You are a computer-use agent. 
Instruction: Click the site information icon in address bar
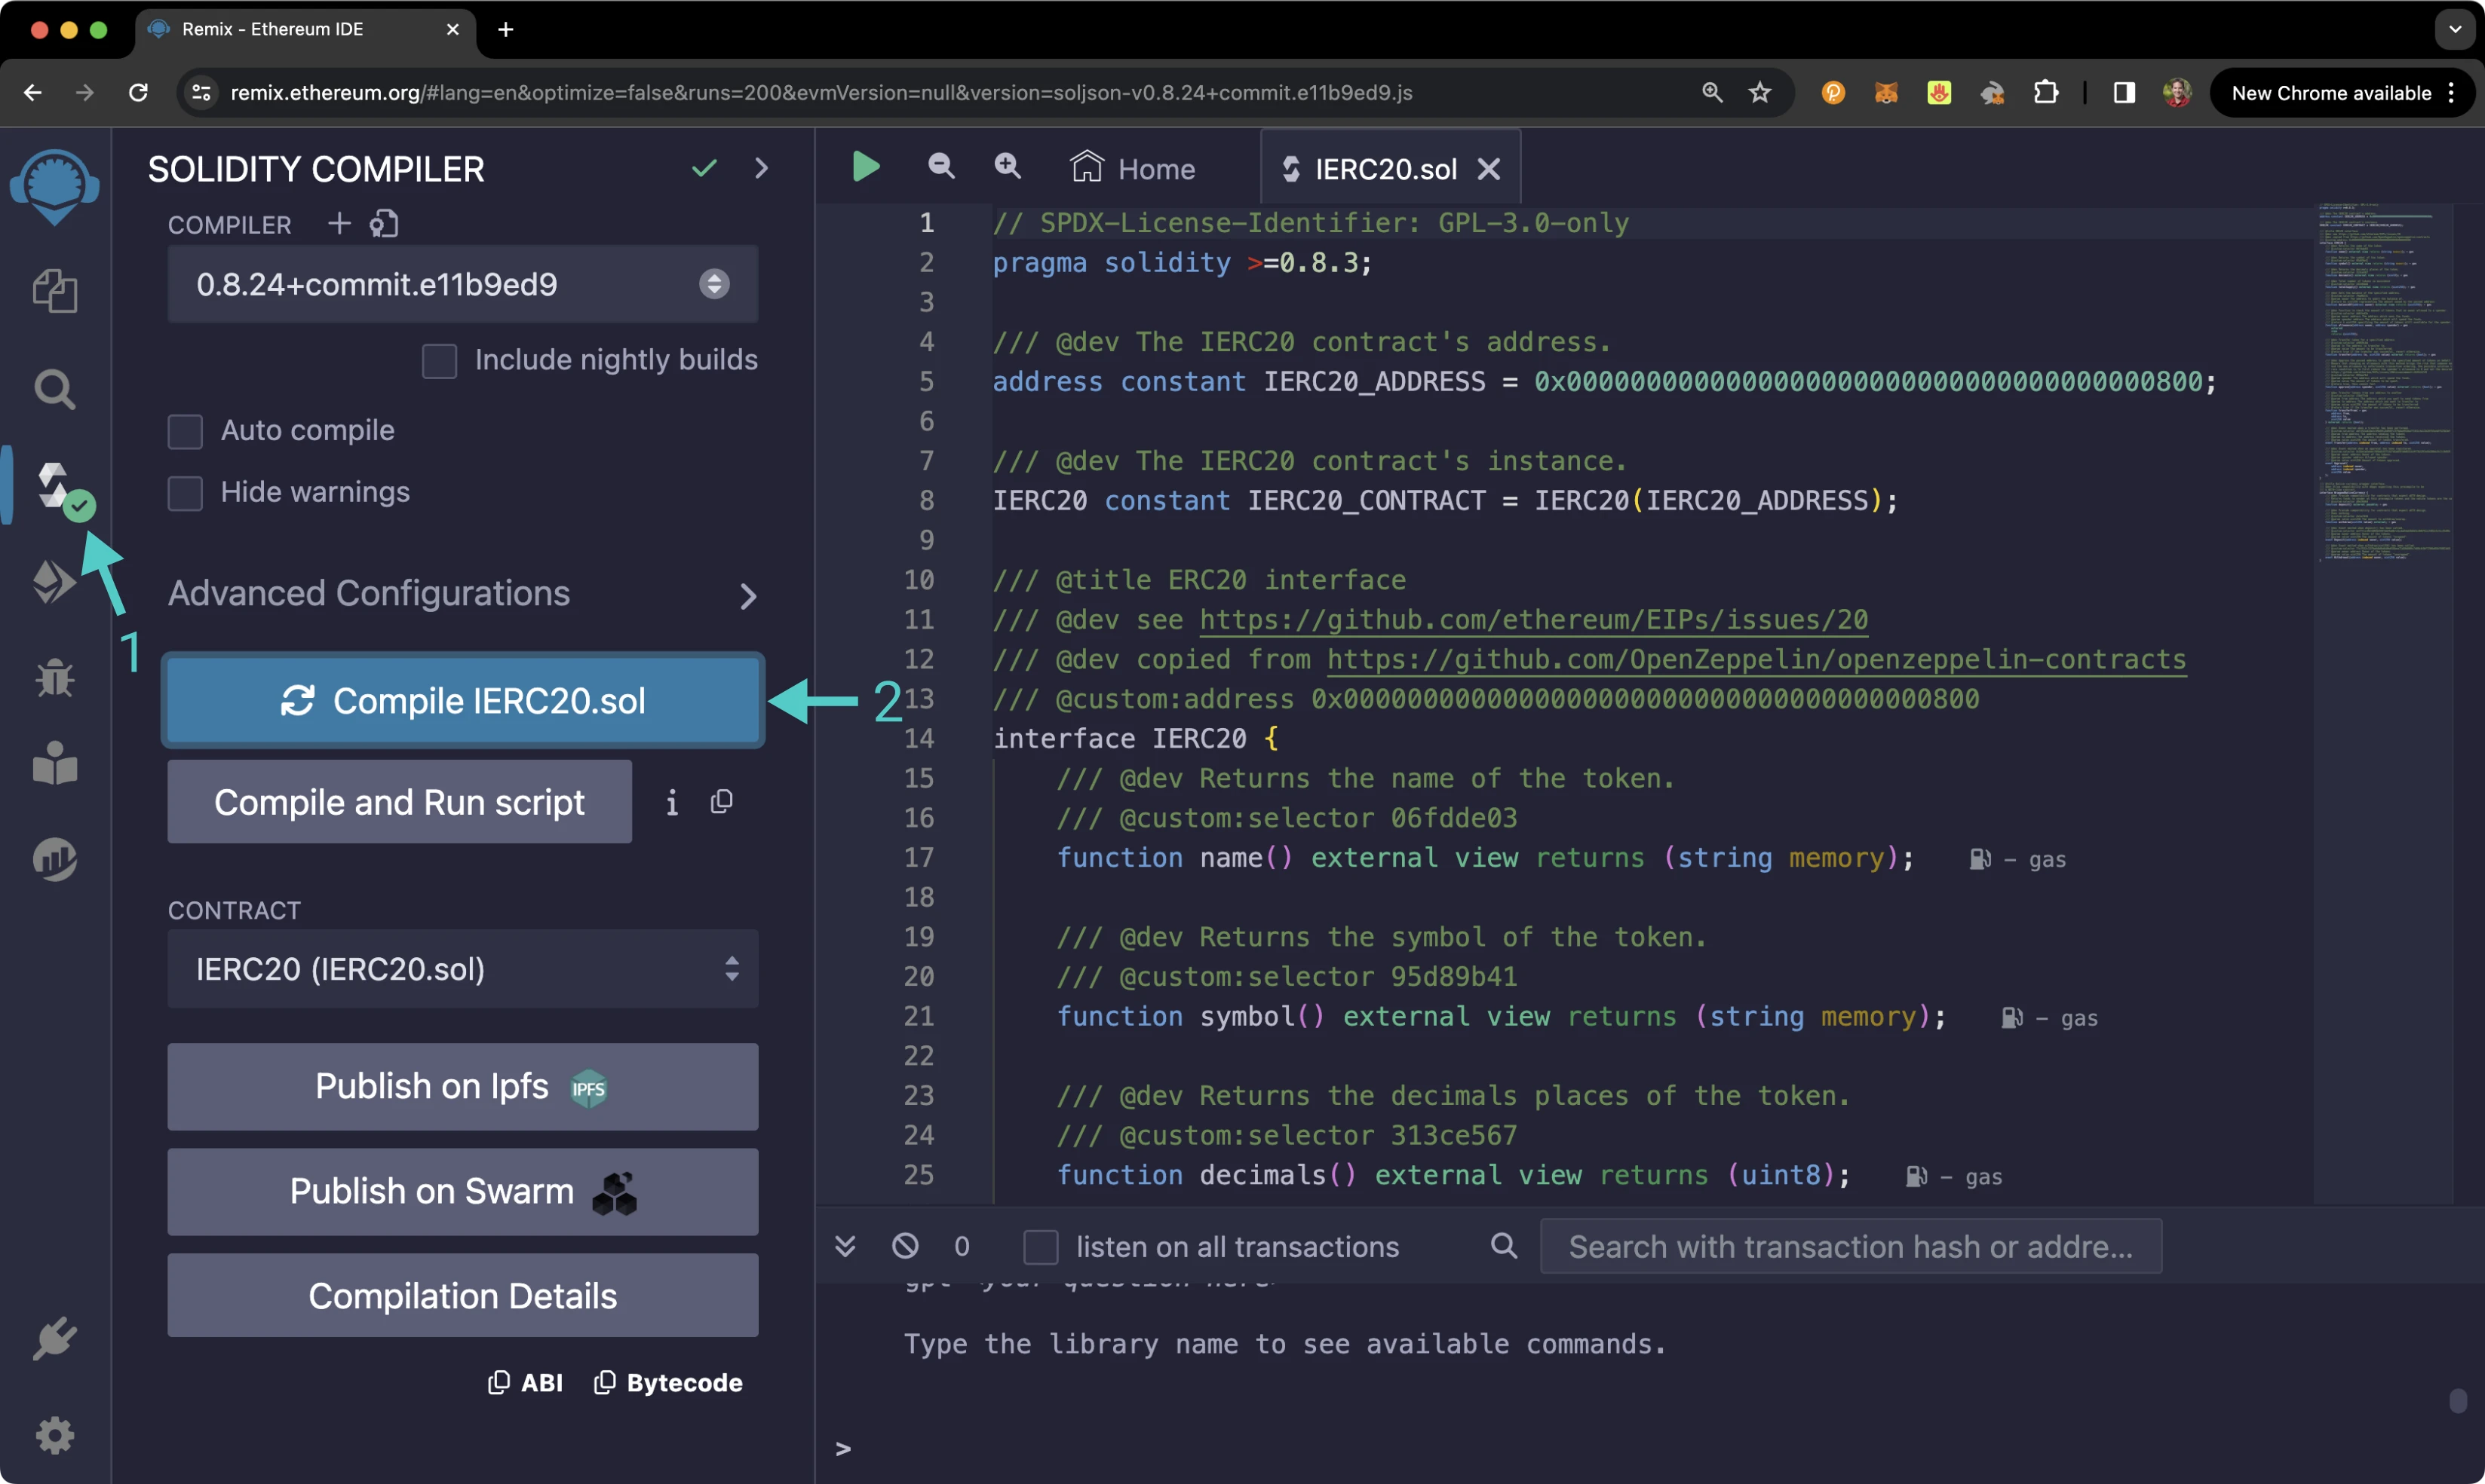[x=201, y=92]
